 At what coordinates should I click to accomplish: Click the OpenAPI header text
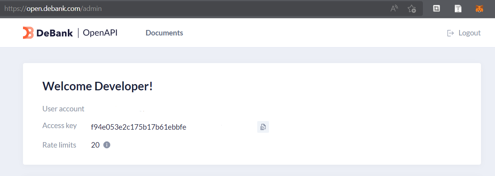point(100,33)
